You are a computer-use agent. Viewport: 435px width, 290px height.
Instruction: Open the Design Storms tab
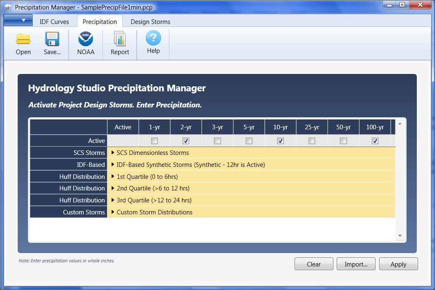click(x=150, y=21)
